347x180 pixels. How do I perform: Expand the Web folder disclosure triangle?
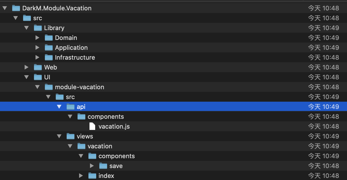click(x=26, y=67)
